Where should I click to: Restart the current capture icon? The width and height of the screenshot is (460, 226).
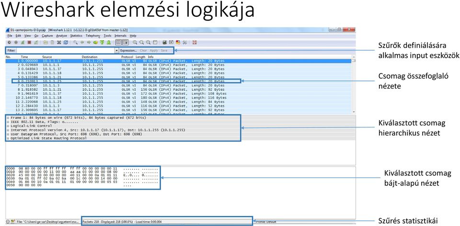[x=36, y=43]
